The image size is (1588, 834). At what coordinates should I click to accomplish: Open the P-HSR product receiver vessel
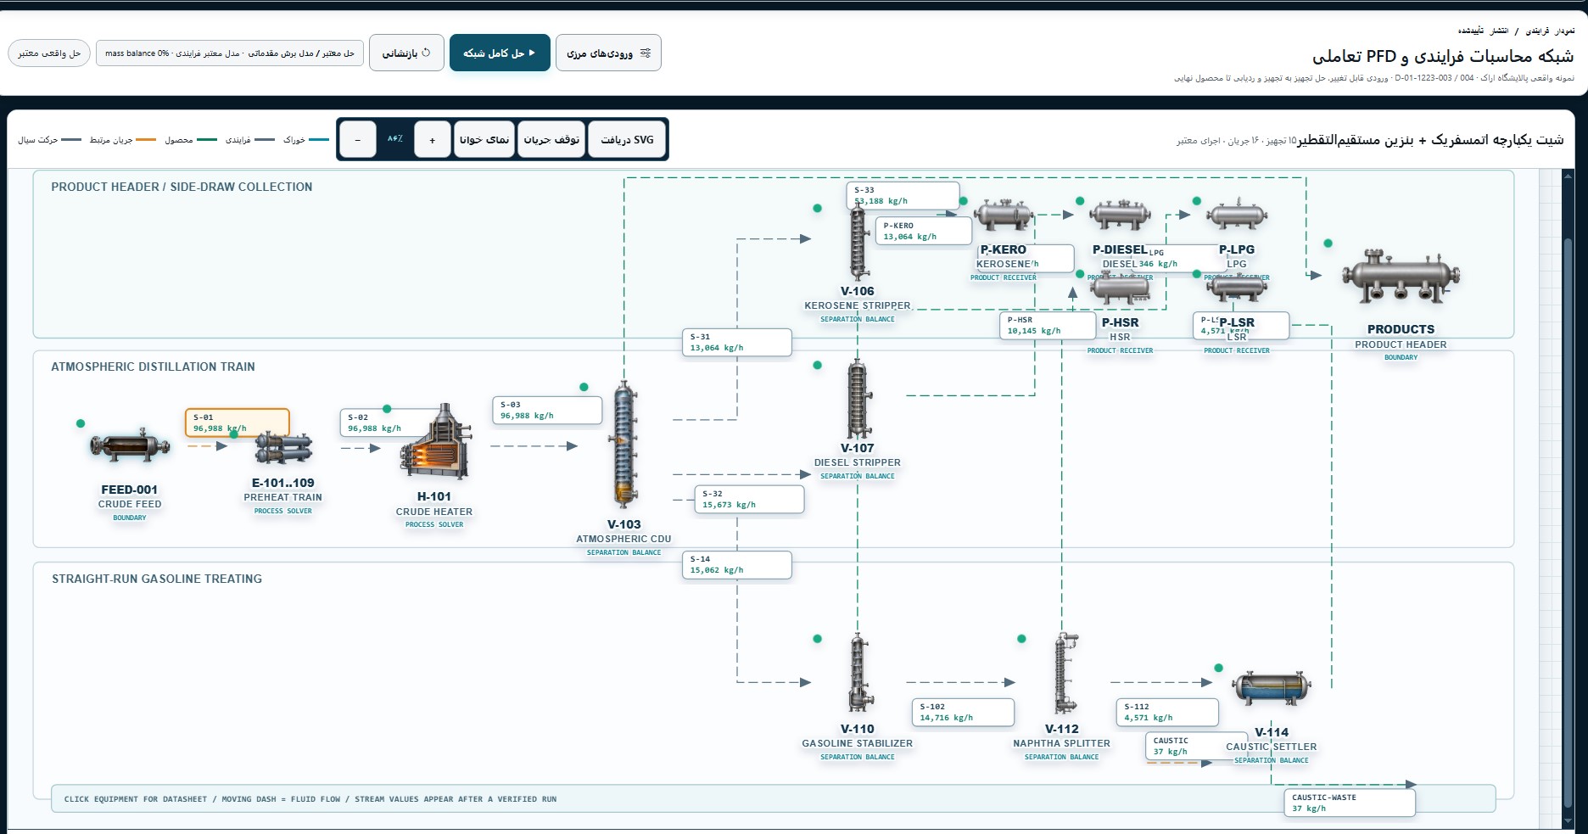[x=1120, y=288]
